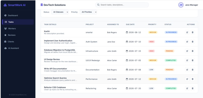Delete Database Migration to PostgreSQL task
203x98 pixels.
(192, 51)
